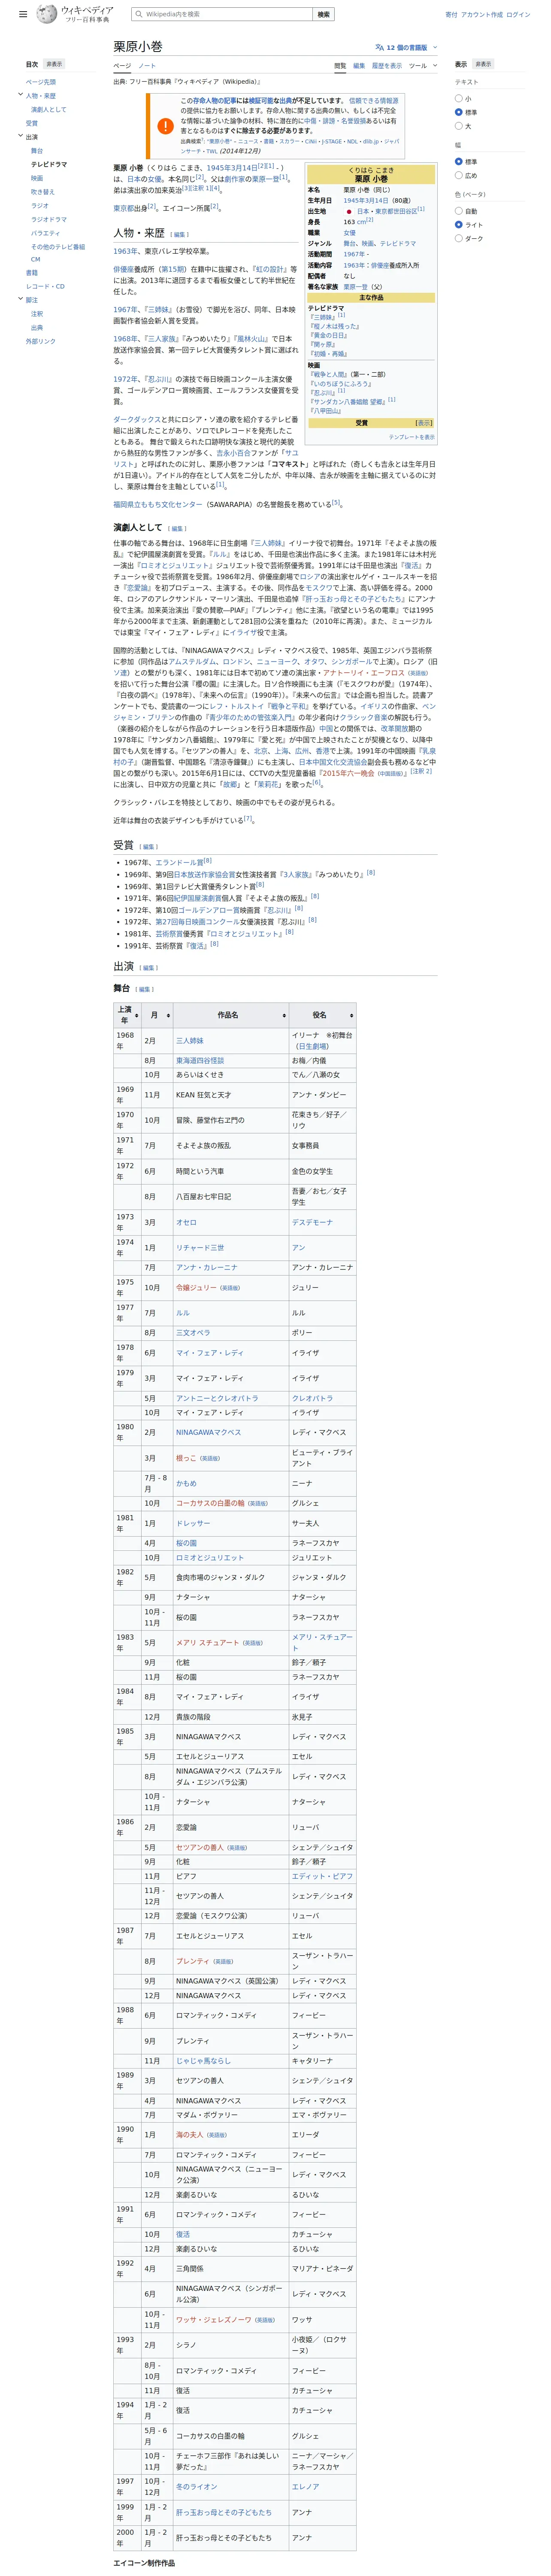Screen dimensions: 551x2576
Task: Click the 検索 search button
Action: (x=323, y=14)
